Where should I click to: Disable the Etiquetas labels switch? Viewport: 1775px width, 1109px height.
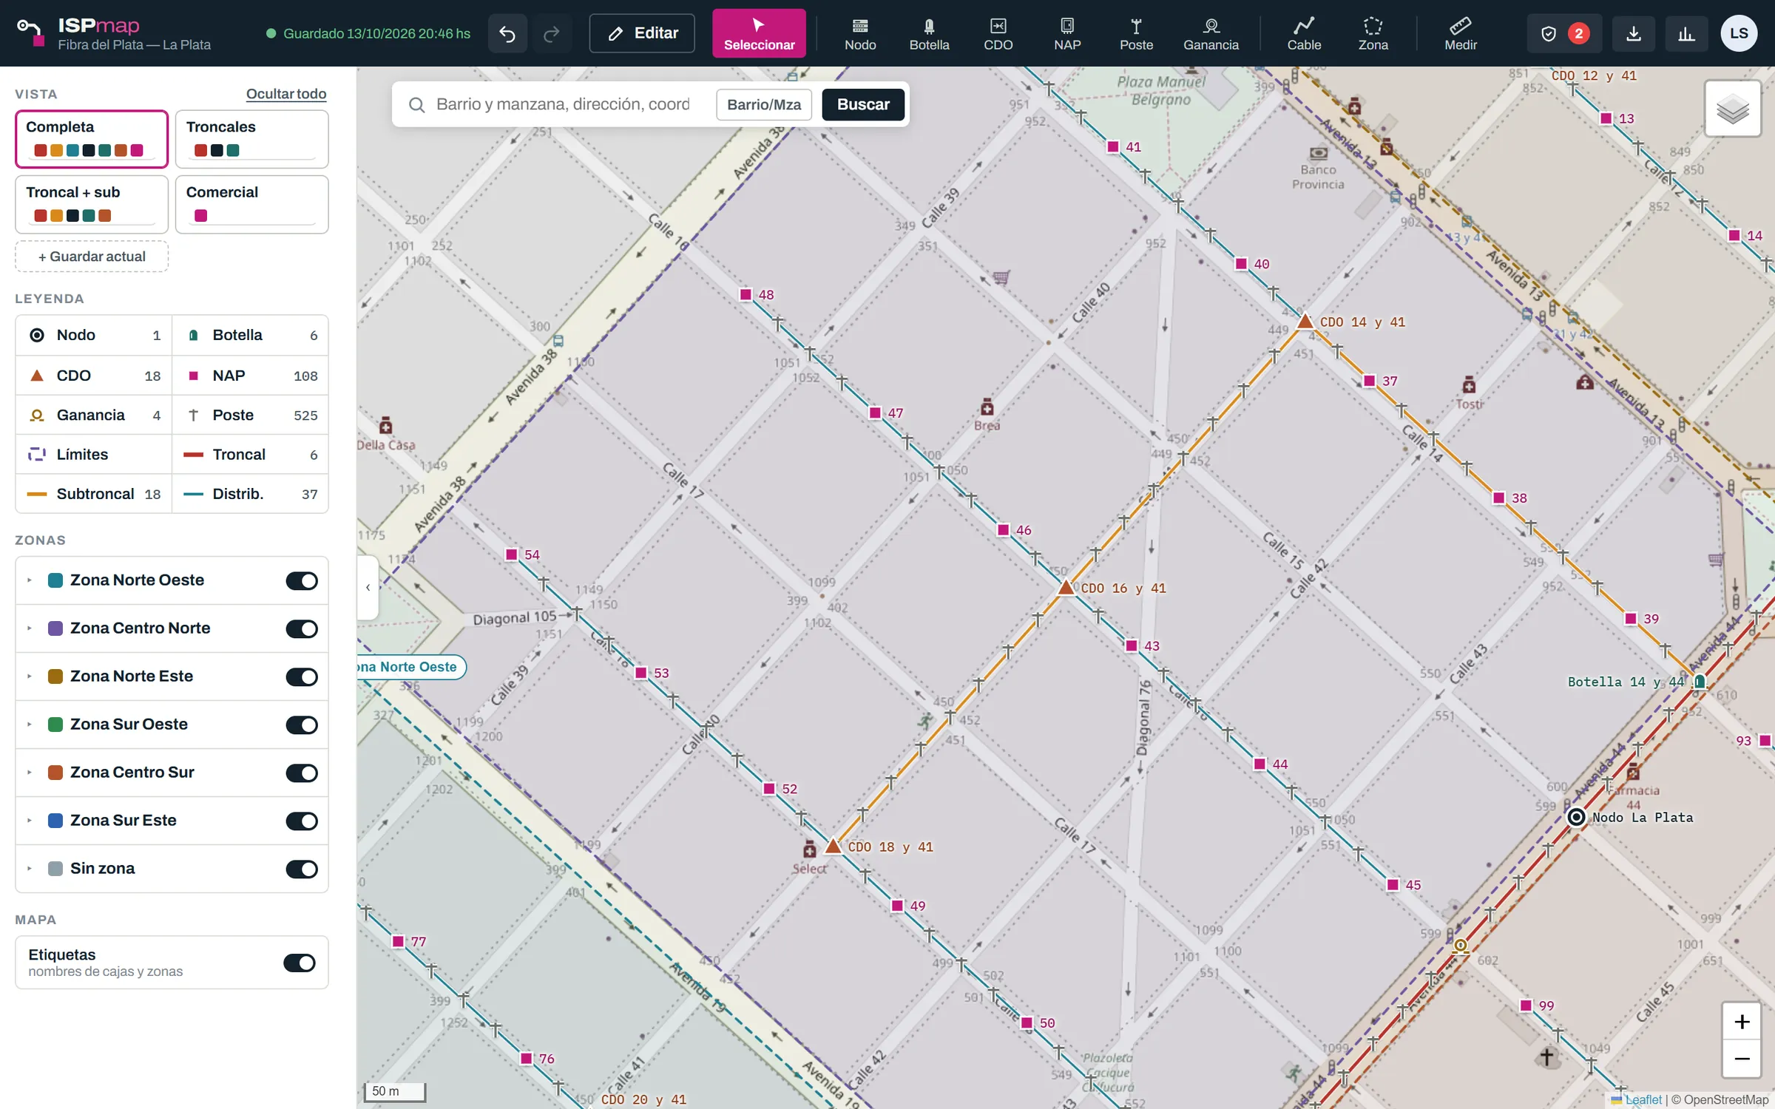click(300, 963)
